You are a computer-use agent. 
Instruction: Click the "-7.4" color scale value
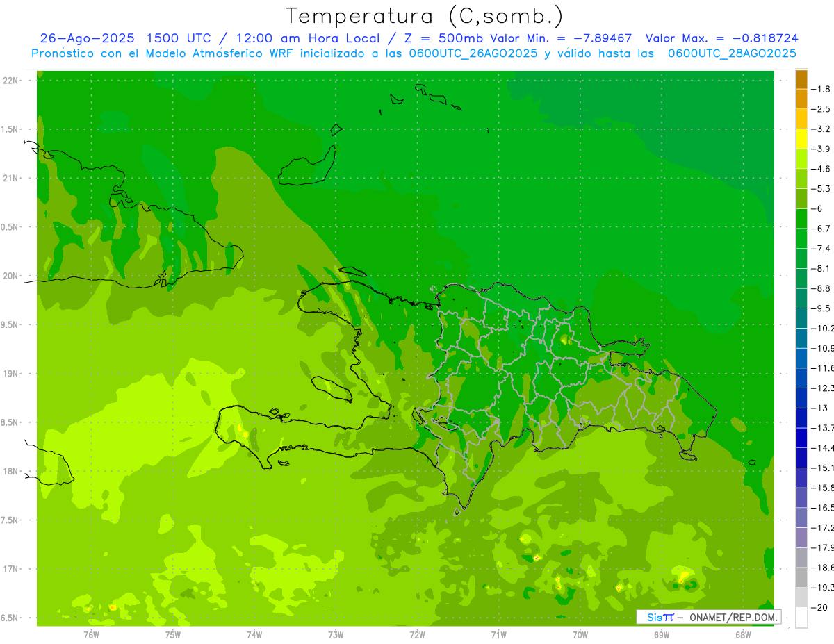[x=821, y=249]
